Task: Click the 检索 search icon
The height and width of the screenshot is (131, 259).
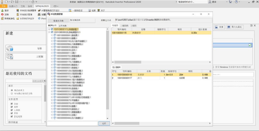Action: 89,10
